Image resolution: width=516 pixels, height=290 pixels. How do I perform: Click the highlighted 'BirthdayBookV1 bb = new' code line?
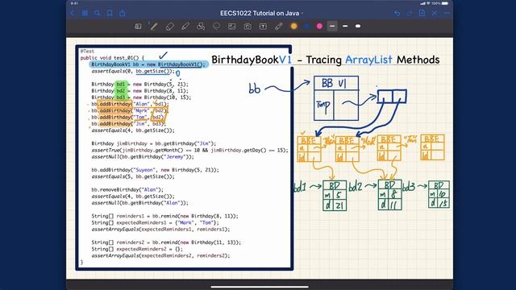pos(148,64)
